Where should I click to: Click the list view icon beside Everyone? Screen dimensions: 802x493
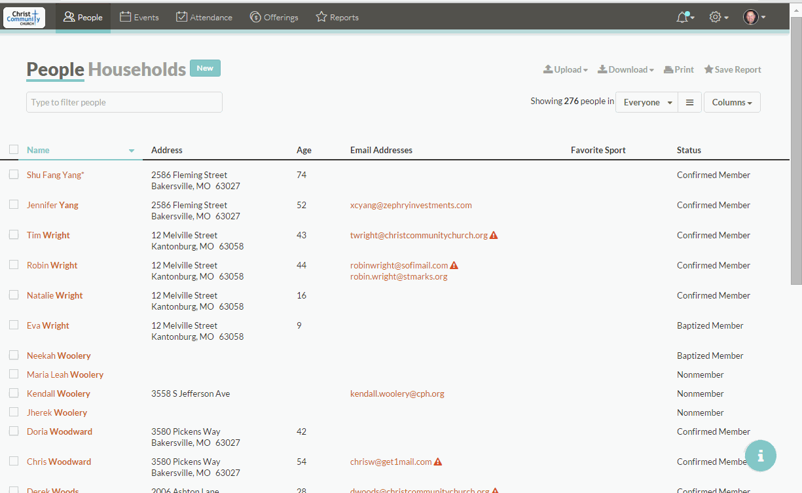690,102
